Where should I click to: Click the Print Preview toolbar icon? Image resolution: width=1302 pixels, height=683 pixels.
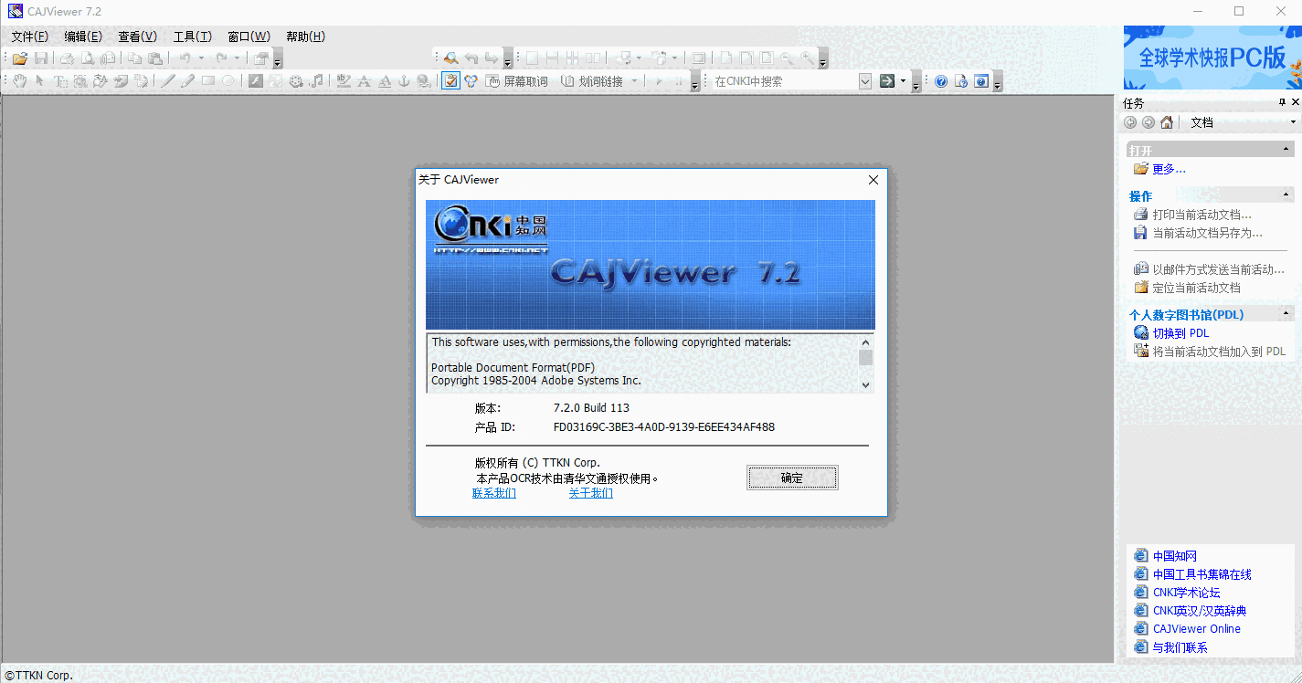(88, 58)
